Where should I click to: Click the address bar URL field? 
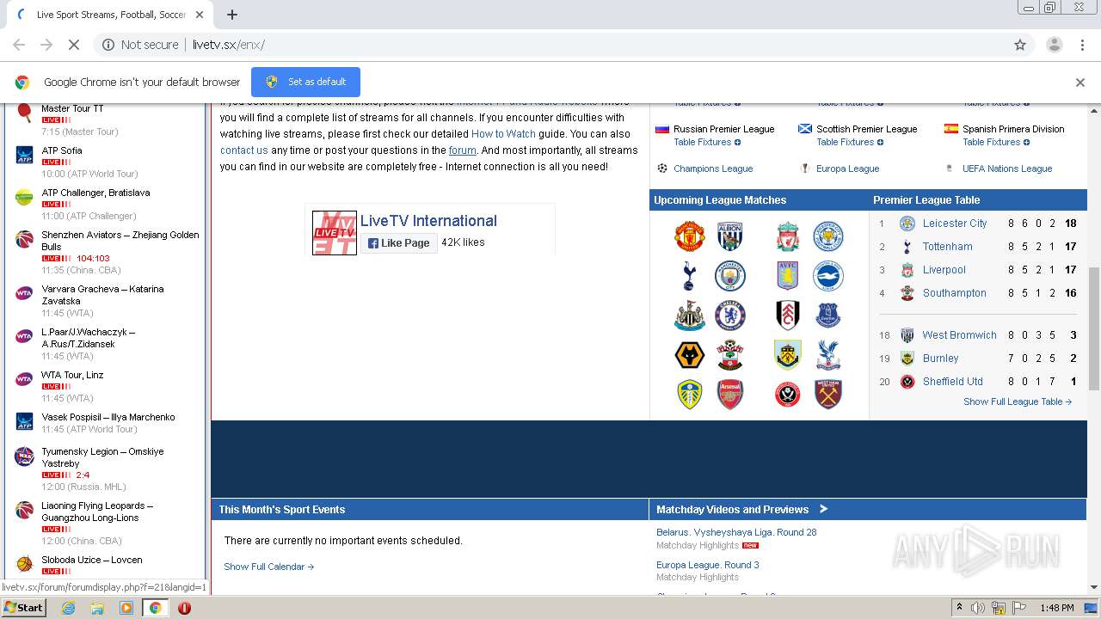coord(550,45)
